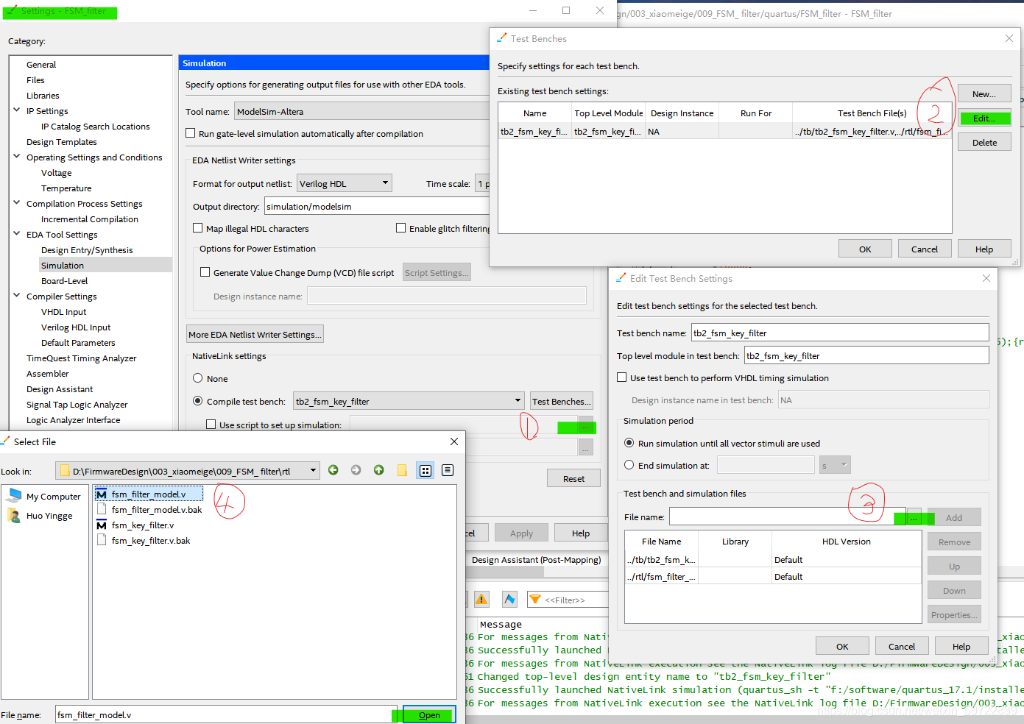Viewport: 1024px width, 724px height.
Task: Click Reset in Simulation settings
Action: pyautogui.click(x=573, y=478)
